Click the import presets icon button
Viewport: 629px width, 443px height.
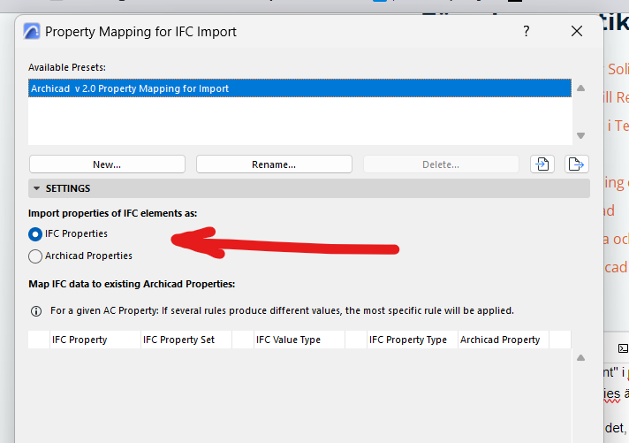[541, 164]
